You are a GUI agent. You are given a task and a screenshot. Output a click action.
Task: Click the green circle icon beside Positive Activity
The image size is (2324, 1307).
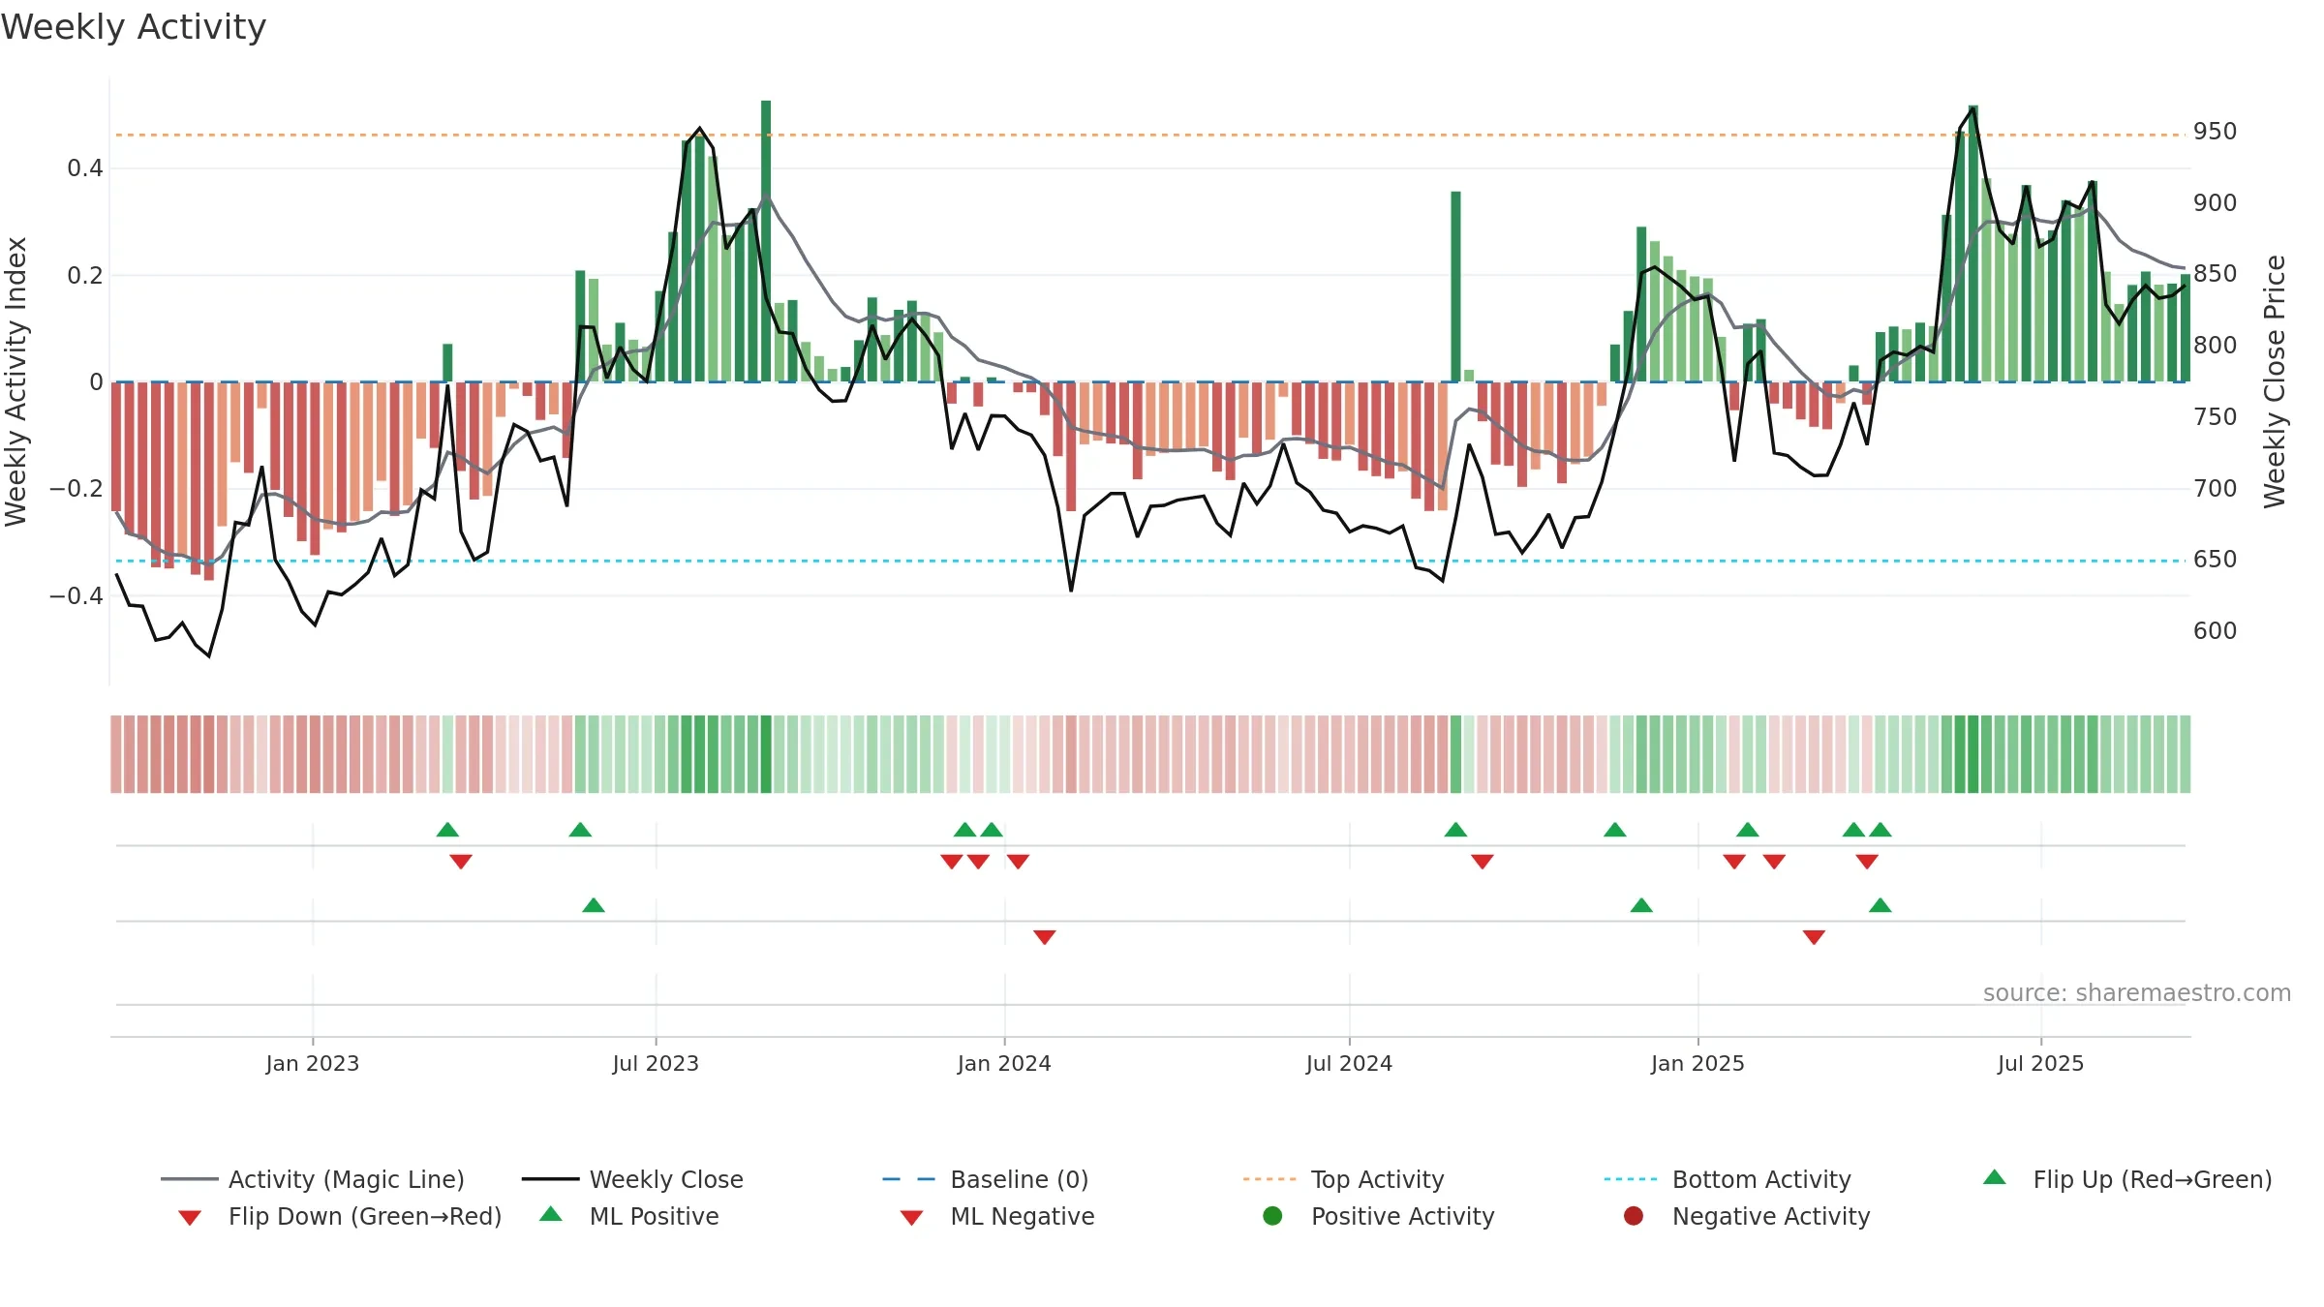(1273, 1215)
